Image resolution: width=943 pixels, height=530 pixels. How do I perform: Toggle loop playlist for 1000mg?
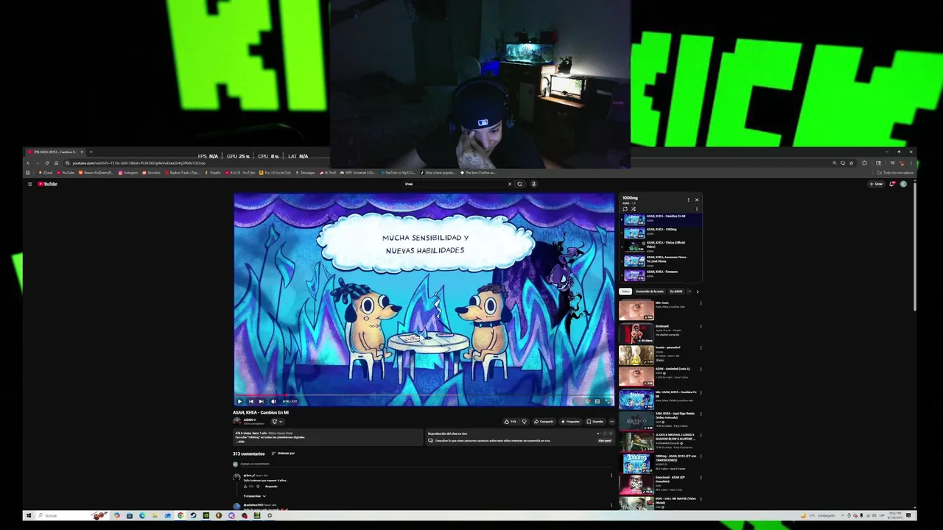point(625,209)
